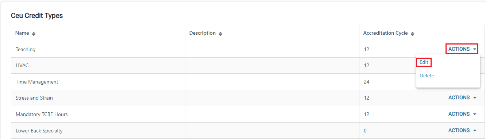Click the Accreditation Cycle column header

click(x=385, y=33)
